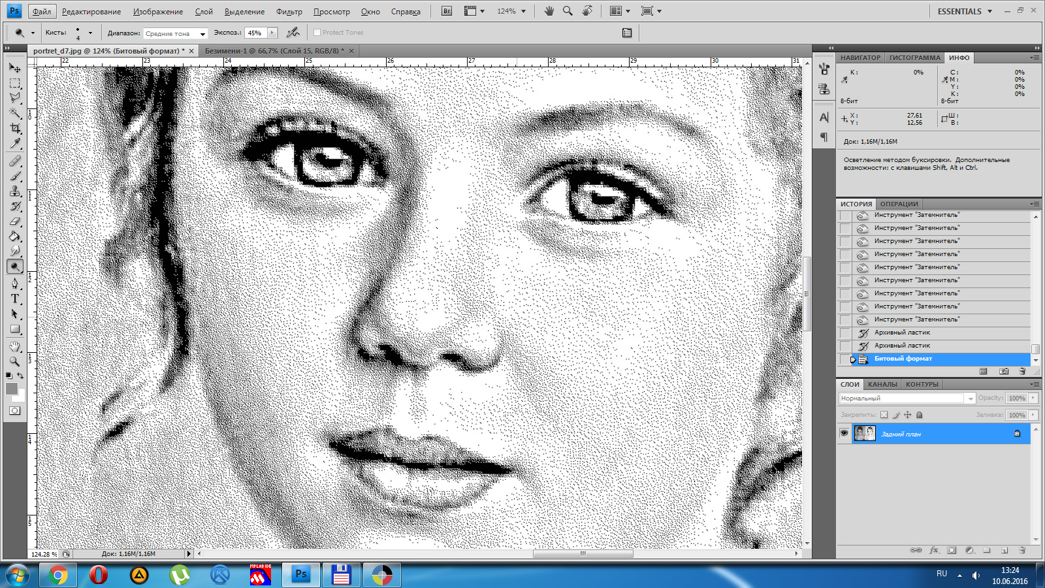Select the Rectangular Marquee tool
1045x588 pixels.
pos(14,83)
